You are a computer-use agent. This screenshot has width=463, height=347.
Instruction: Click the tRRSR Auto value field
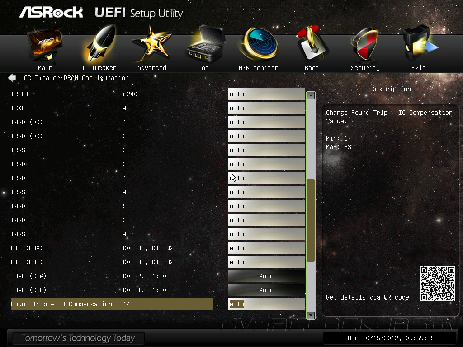(266, 192)
